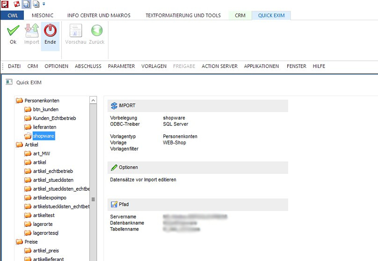Viewport: 378px width, 261px height.
Task: Select the lagerortesql tree entry
Action: pos(45,233)
